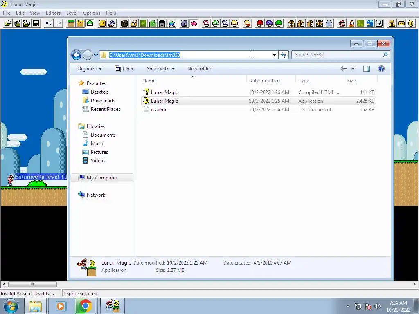The width and height of the screenshot is (419, 314).
Task: Select the Lunar Magic Compiled HTML help file
Action: tap(164, 92)
